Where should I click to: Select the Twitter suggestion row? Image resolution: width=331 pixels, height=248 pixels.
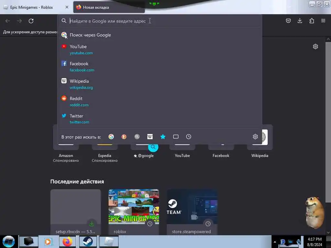coord(160,119)
